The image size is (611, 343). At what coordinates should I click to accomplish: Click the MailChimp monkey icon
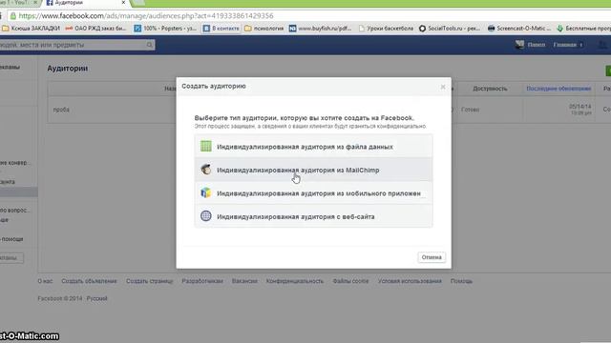(x=206, y=170)
